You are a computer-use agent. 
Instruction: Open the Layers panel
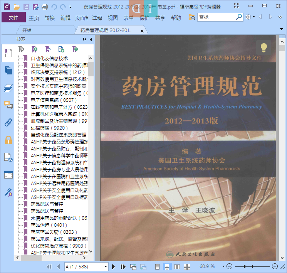8,88
